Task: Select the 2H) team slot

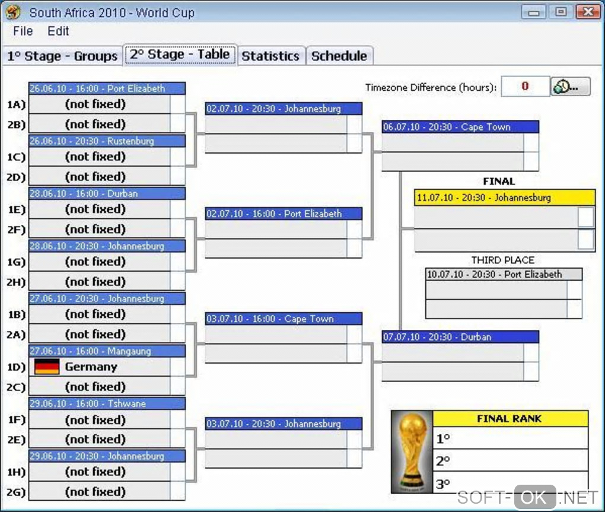Action: pyautogui.click(x=100, y=282)
